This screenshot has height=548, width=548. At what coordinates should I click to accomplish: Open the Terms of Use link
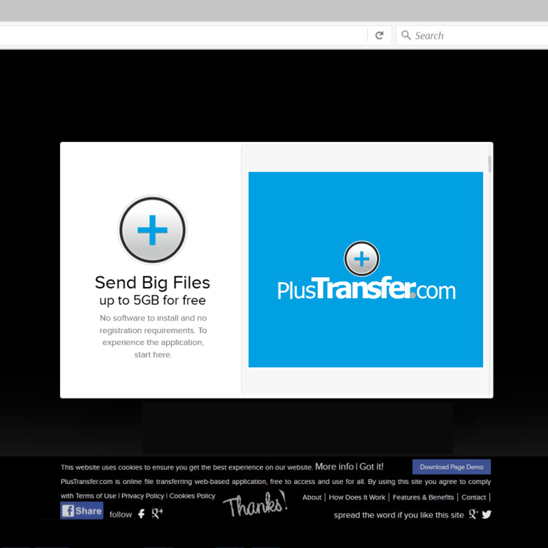(x=96, y=496)
